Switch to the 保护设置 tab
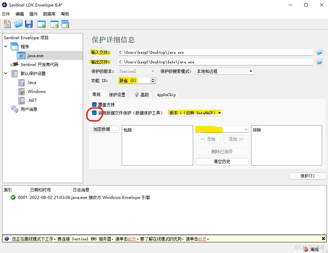This screenshot has height=253, width=328. click(117, 95)
